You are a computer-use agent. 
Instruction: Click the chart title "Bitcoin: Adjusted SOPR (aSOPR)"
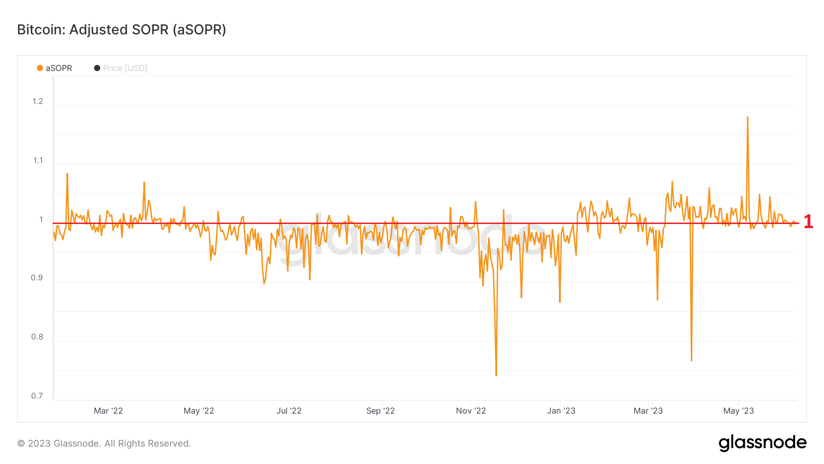click(x=122, y=29)
